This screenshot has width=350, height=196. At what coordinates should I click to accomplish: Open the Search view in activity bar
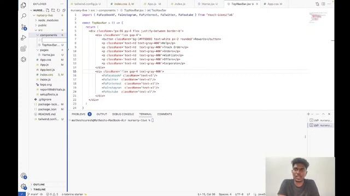click(24, 16)
